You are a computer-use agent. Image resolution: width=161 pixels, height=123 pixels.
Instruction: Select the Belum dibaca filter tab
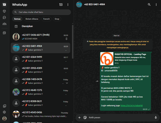click(x=32, y=19)
